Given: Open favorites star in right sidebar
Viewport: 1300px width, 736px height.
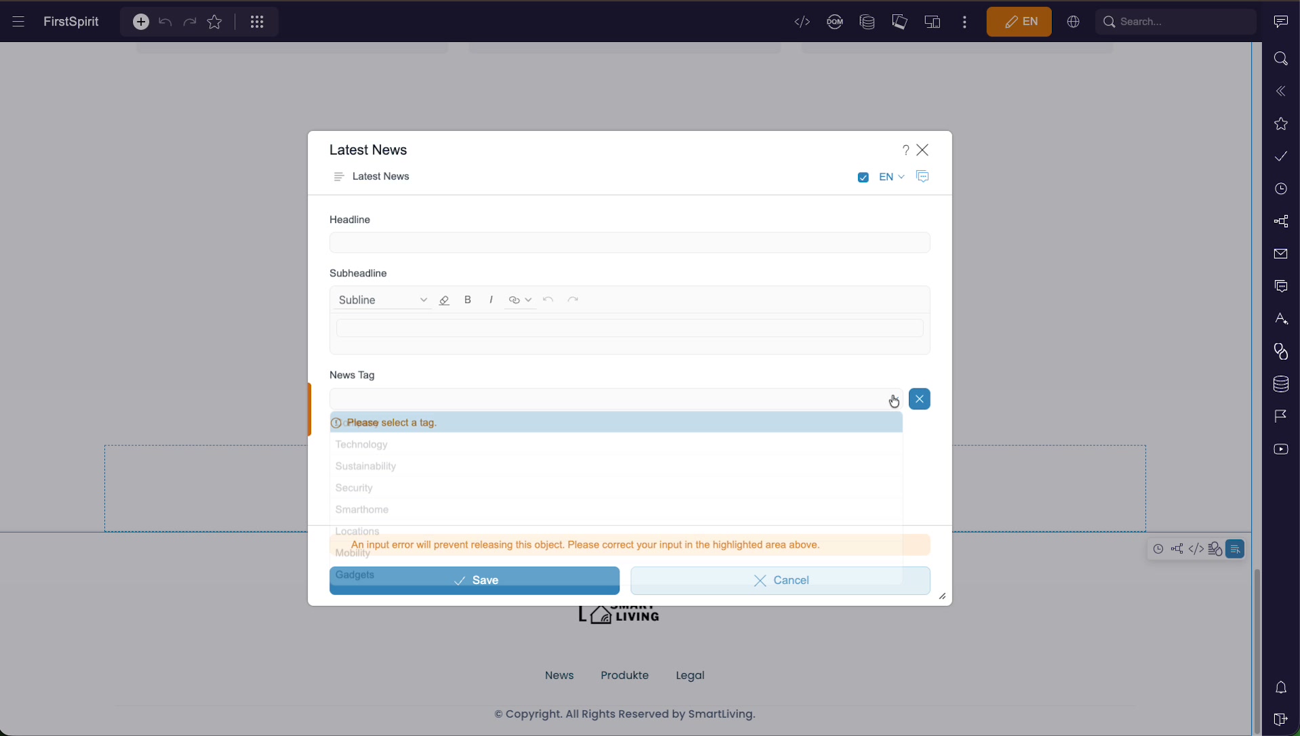Looking at the screenshot, I should (1281, 124).
